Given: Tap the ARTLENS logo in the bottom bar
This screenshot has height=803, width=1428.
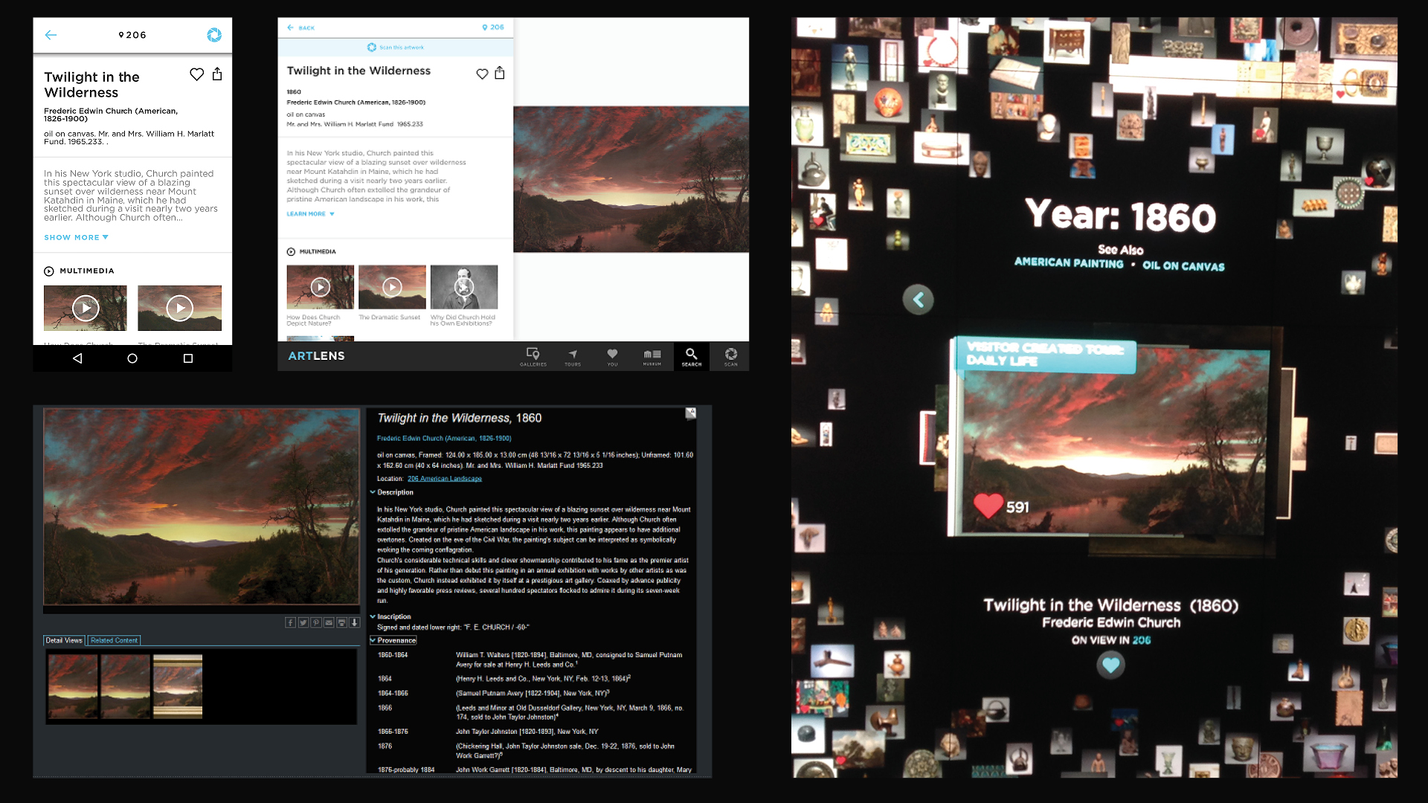Looking at the screenshot, I should pos(317,356).
